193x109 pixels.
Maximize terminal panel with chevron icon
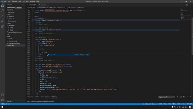point(187,97)
